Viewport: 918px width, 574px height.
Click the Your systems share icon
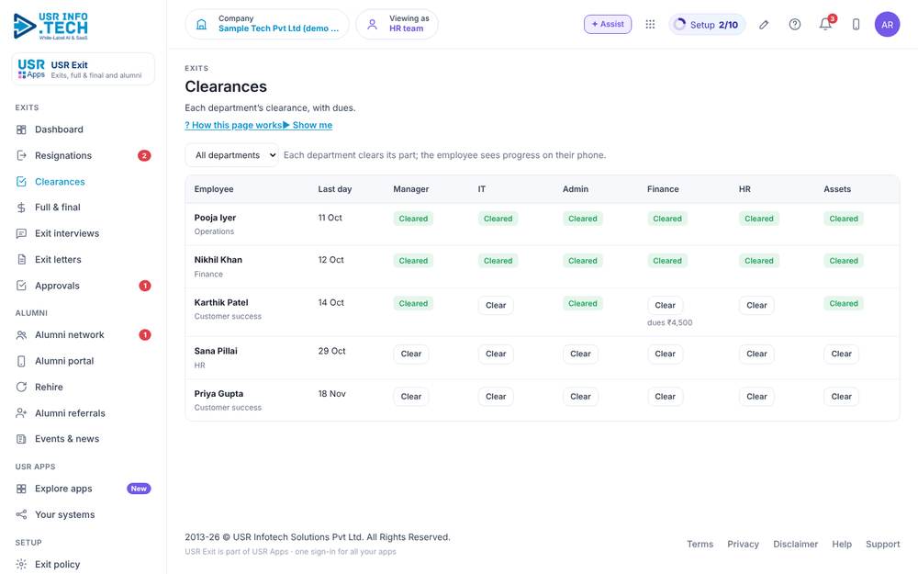(x=21, y=515)
